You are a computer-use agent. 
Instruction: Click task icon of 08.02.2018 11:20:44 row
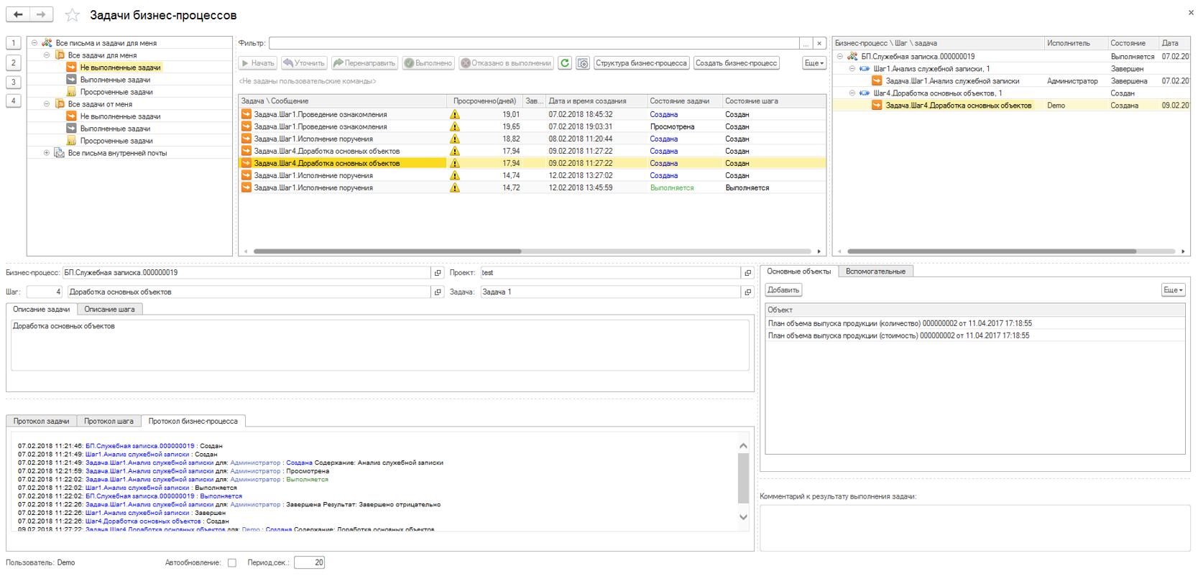point(246,139)
